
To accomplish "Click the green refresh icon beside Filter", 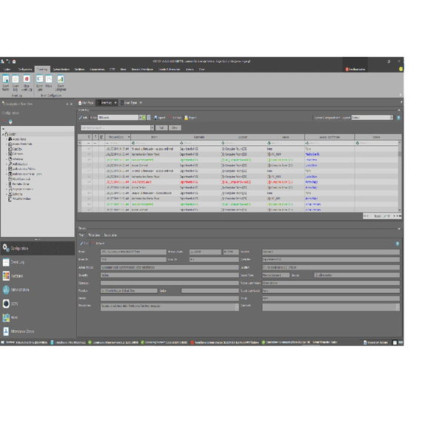I will [x=144, y=118].
